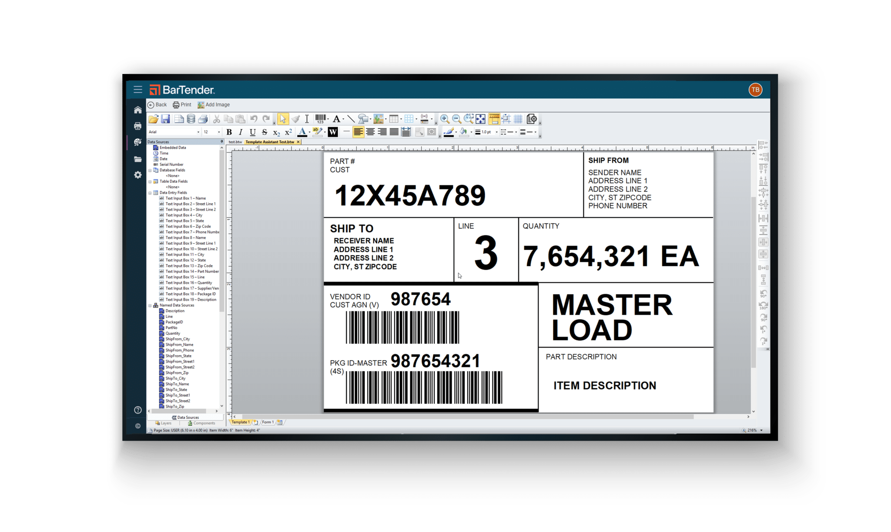891x532 pixels.
Task: Toggle superscript formatting
Action: coord(288,132)
